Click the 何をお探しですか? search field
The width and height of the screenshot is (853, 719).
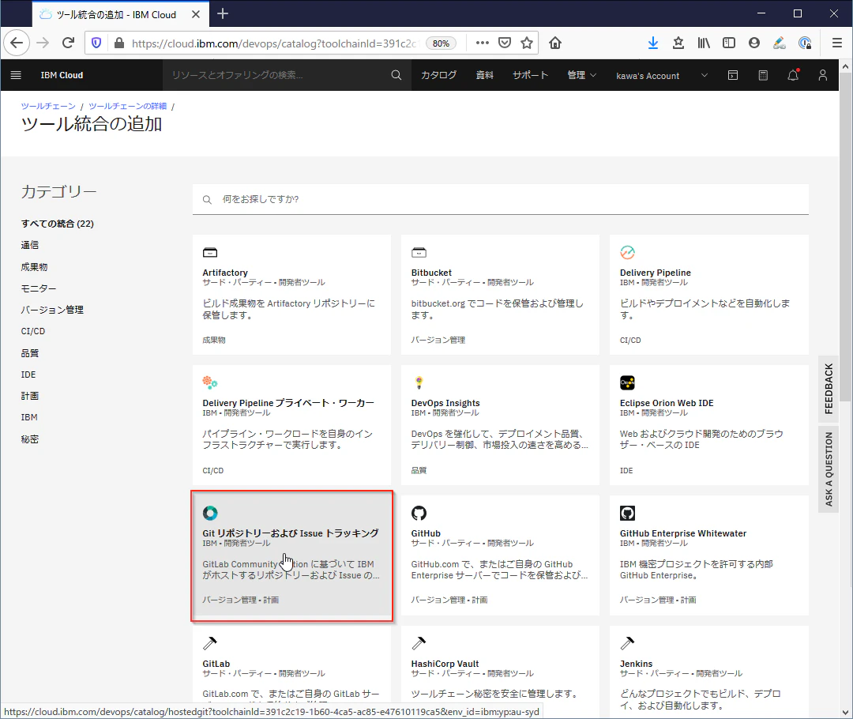point(501,199)
